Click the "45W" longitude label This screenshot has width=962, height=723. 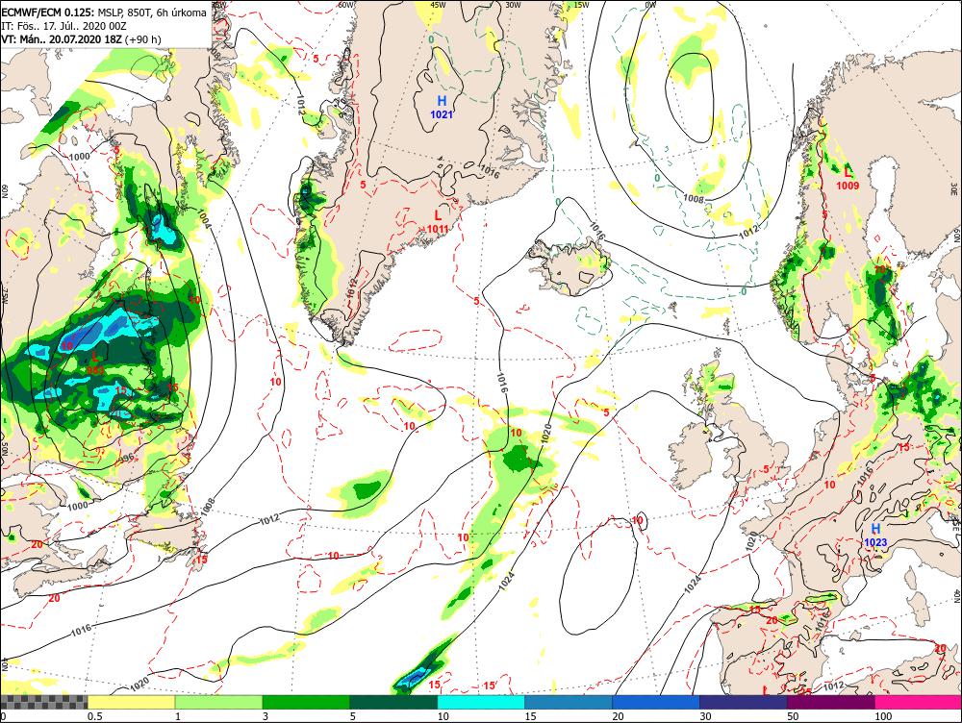(438, 5)
